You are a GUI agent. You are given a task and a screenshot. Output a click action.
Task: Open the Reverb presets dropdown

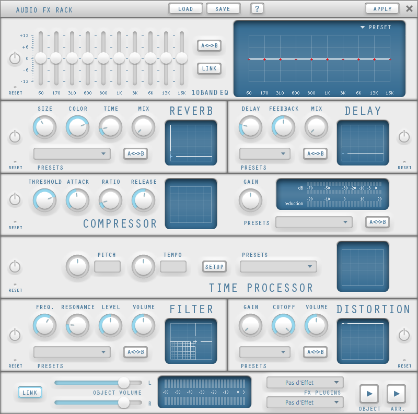72,154
